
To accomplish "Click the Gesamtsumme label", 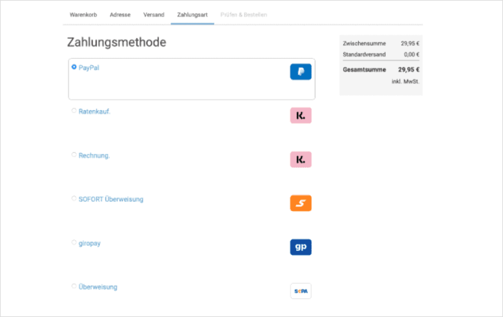I will point(364,70).
